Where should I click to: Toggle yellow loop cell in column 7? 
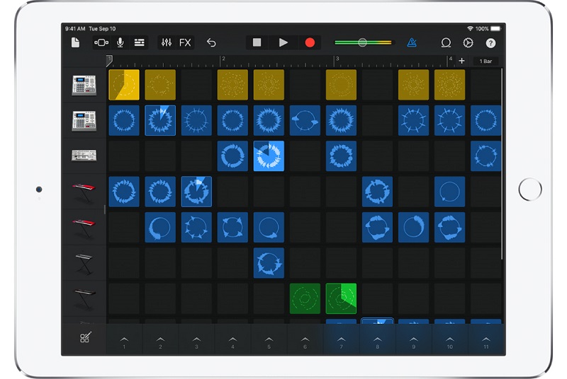341,85
